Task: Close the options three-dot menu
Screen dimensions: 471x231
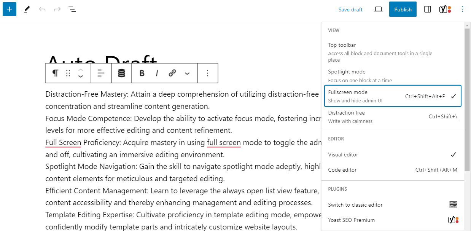Action: (x=463, y=9)
